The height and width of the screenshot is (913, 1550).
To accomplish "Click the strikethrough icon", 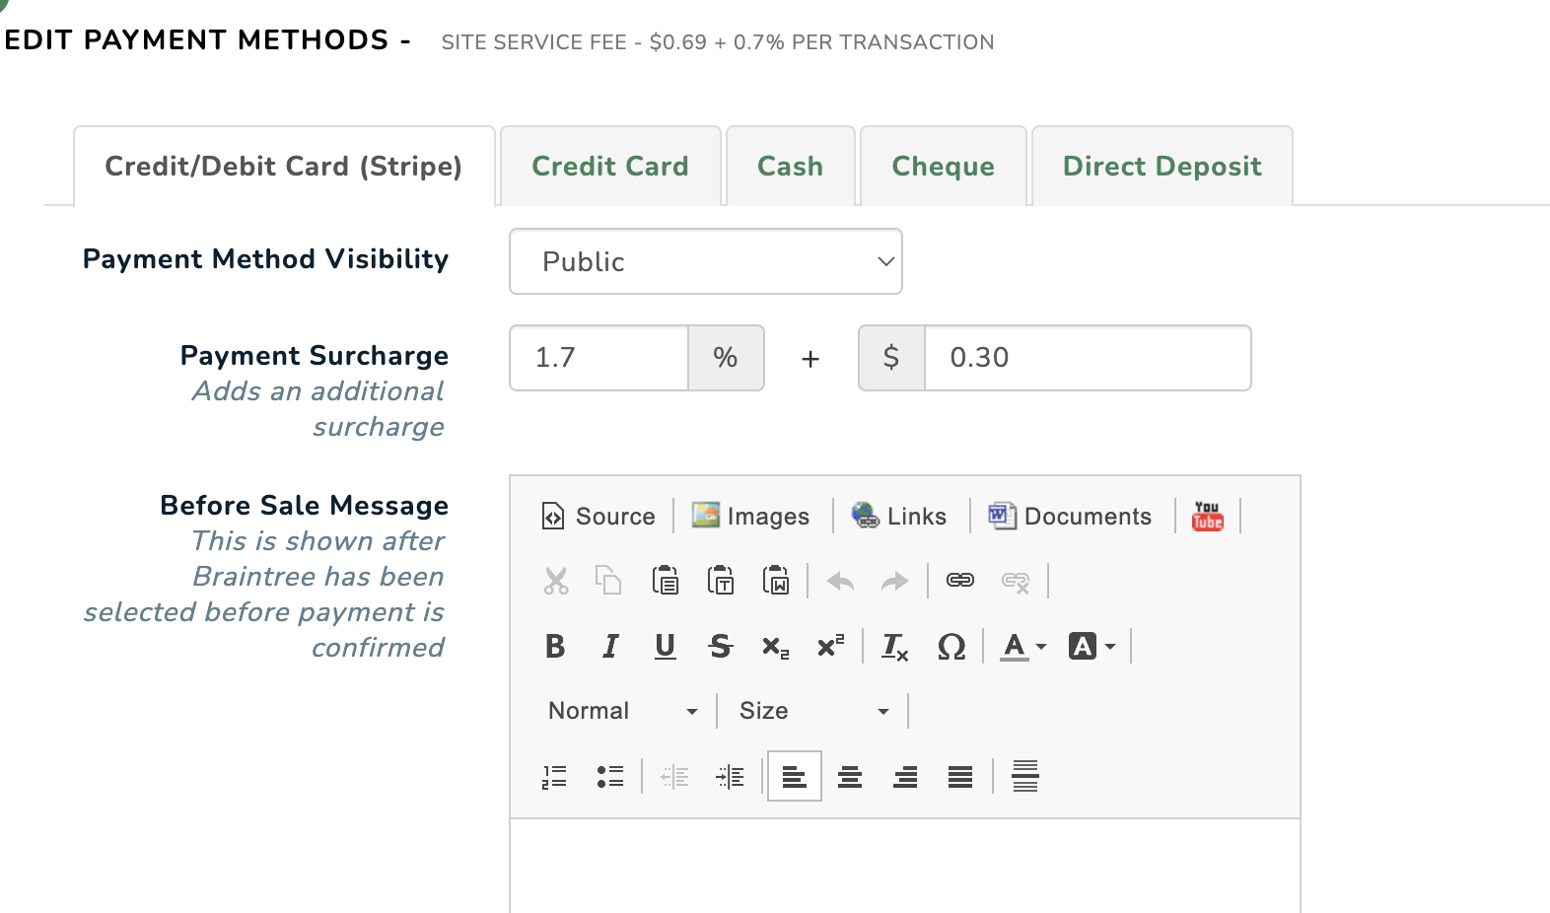I will click(721, 647).
